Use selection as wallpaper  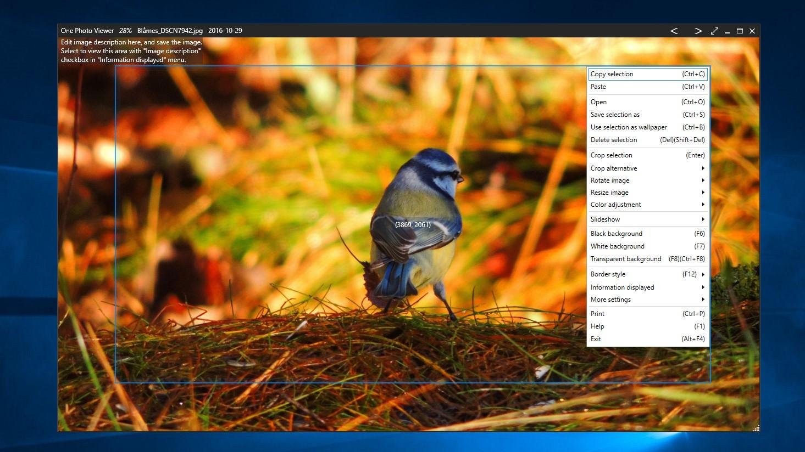pos(629,127)
